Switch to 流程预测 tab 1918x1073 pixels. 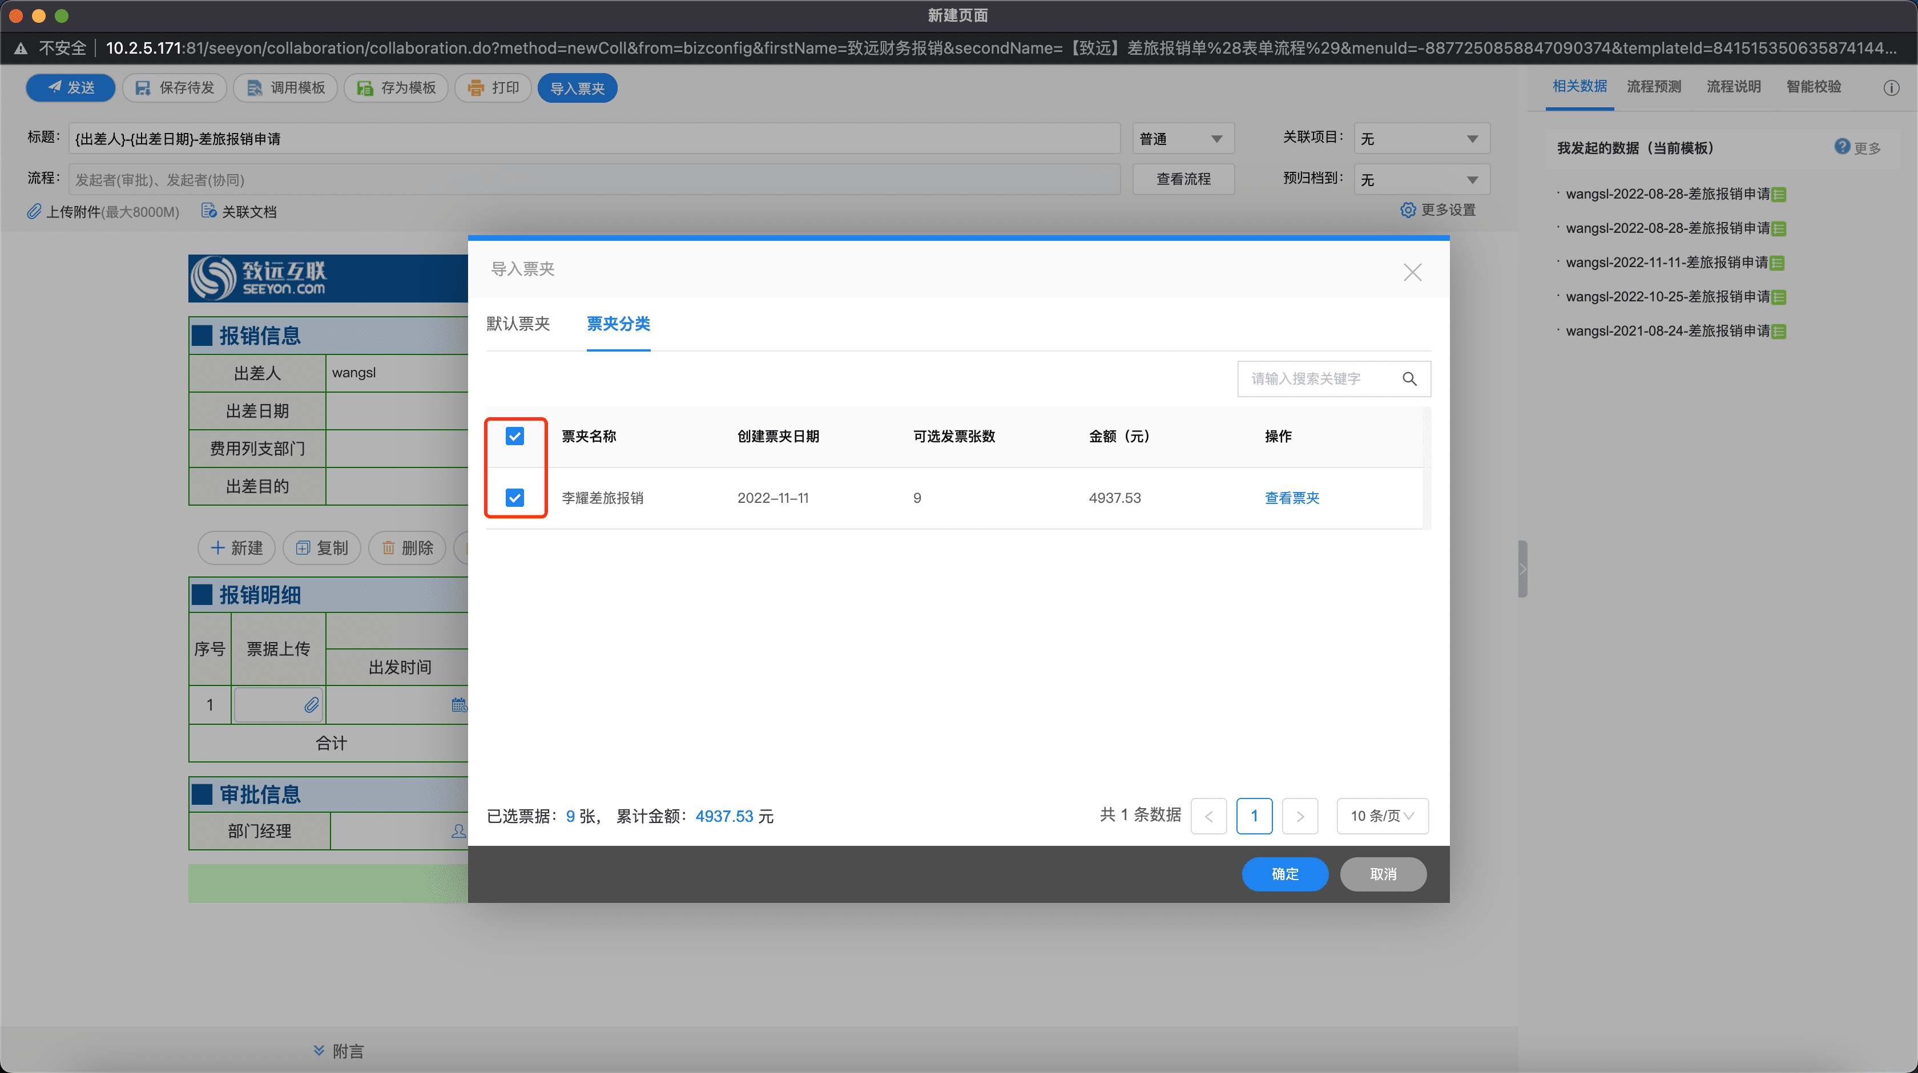(1654, 86)
